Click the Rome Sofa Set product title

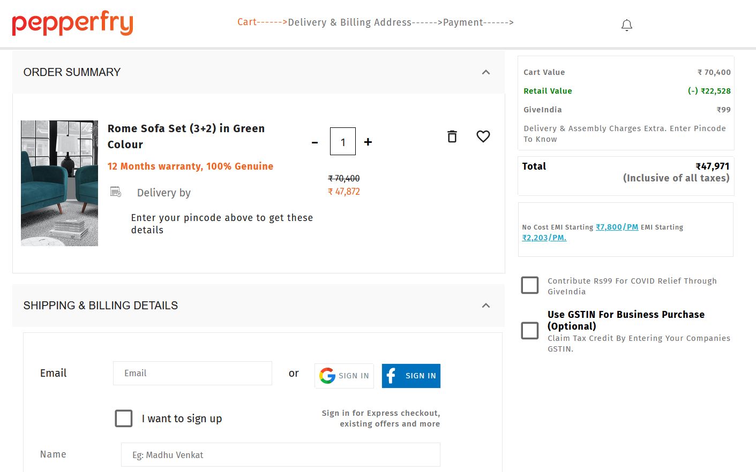point(186,136)
